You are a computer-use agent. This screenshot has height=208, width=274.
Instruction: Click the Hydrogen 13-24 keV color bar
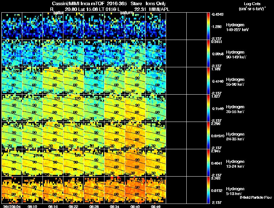coord(208,163)
